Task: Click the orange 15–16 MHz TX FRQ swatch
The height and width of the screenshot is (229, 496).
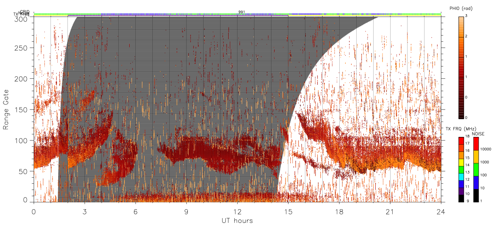Action: (461, 155)
